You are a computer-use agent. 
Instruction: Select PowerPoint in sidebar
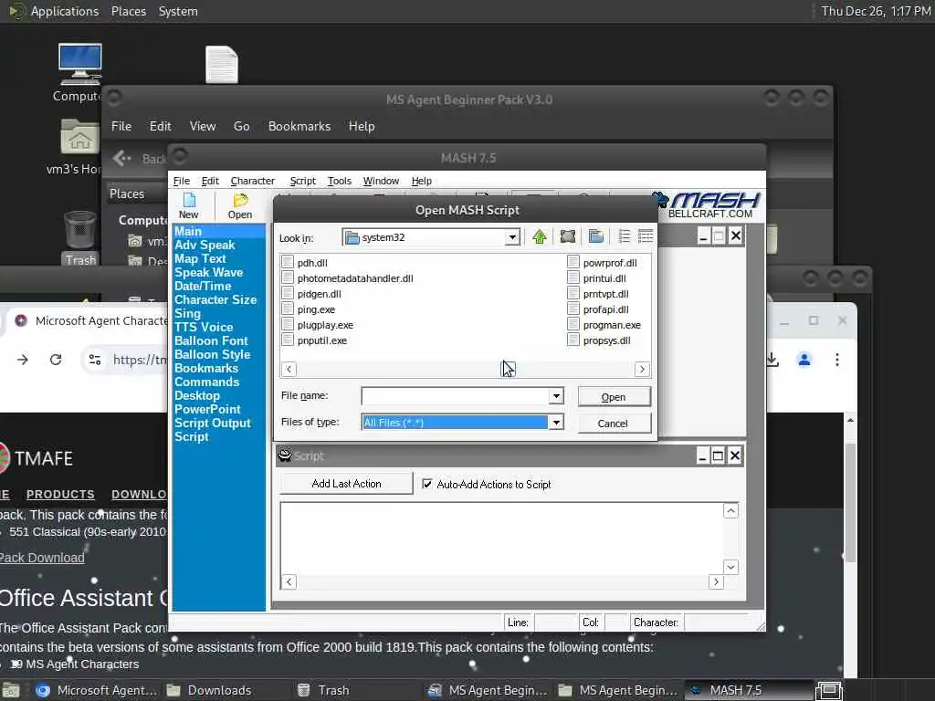point(207,410)
